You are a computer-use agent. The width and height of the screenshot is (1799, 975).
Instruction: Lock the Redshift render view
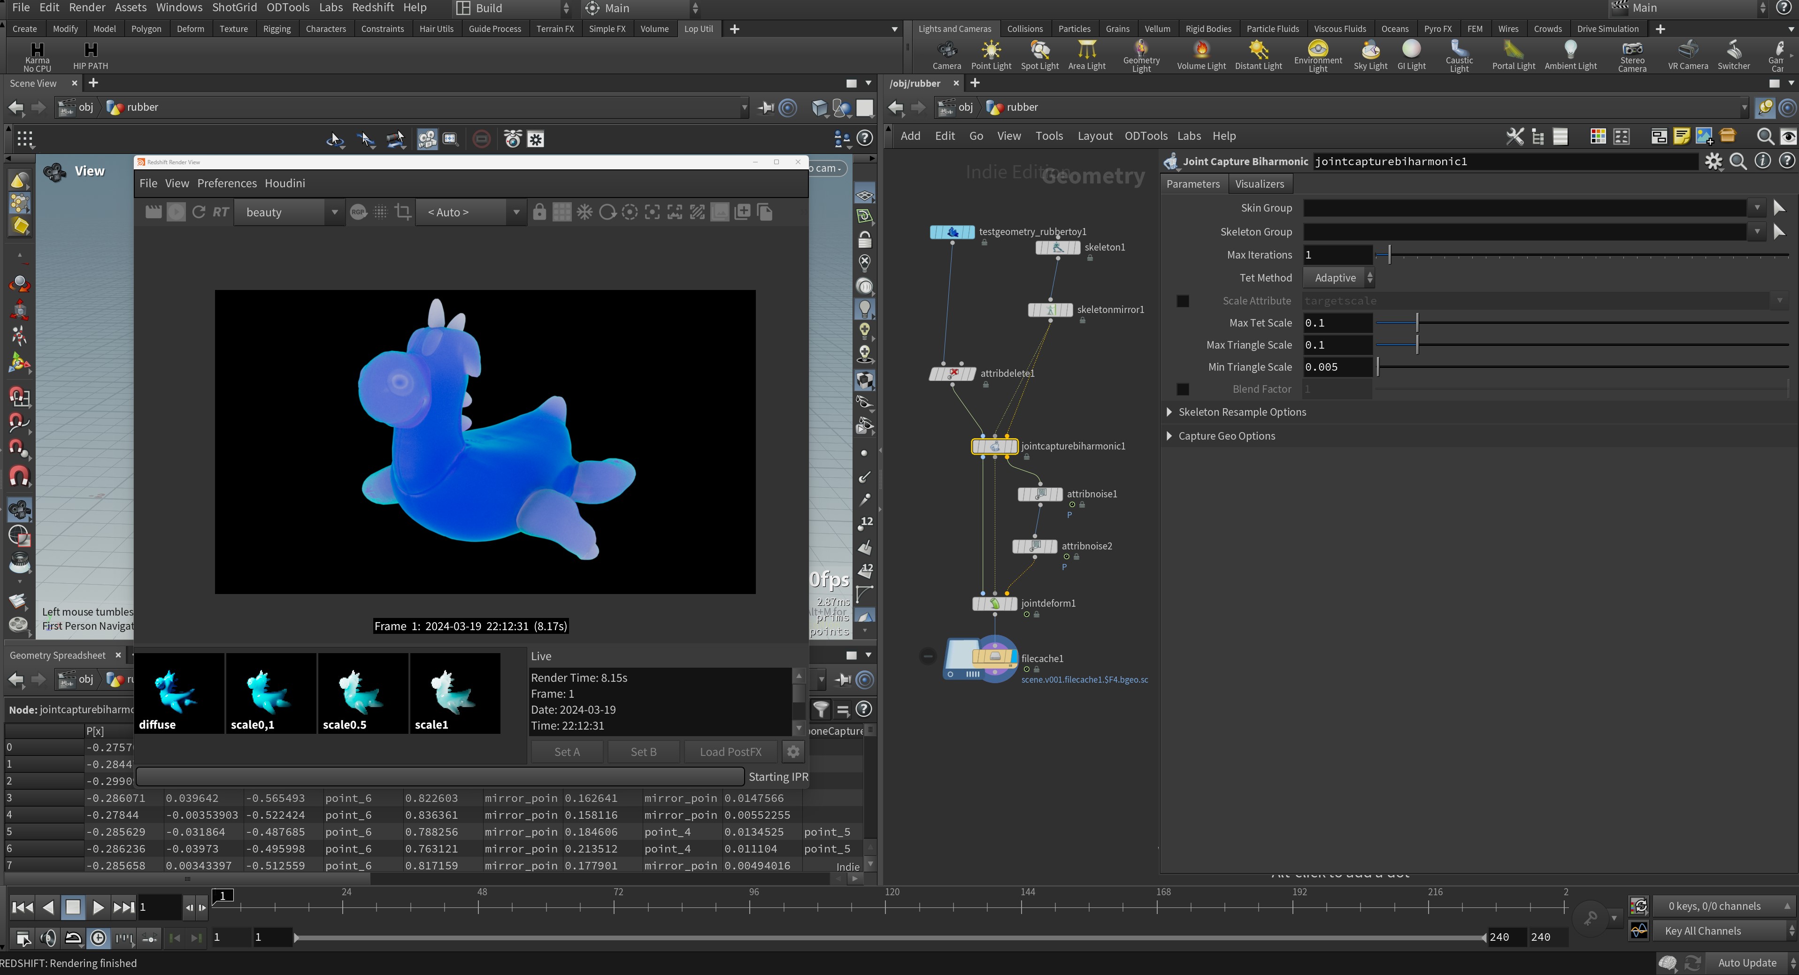(539, 212)
